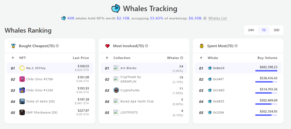Click the $6.30B marketcap value

(x=195, y=18)
